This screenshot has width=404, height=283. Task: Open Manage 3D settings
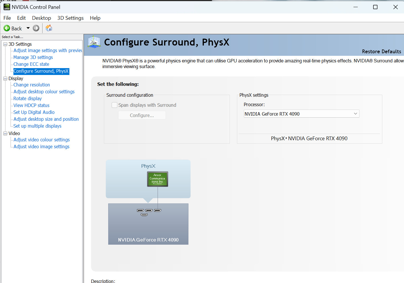pyautogui.click(x=33, y=57)
